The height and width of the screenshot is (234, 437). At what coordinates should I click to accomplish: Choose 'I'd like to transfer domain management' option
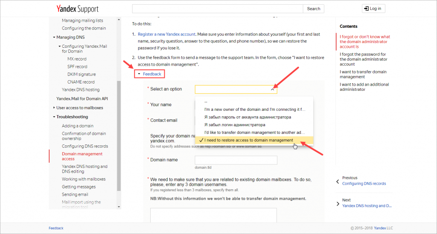coord(254,133)
